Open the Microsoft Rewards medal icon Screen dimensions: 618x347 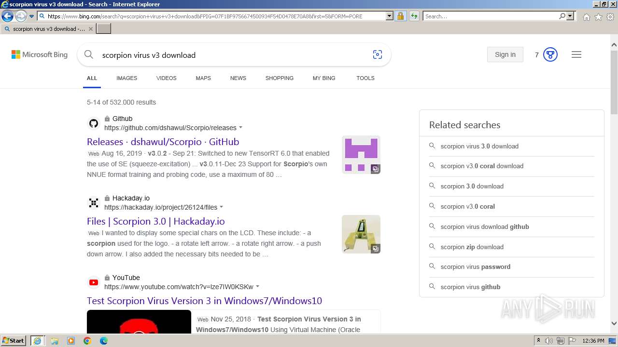(550, 54)
